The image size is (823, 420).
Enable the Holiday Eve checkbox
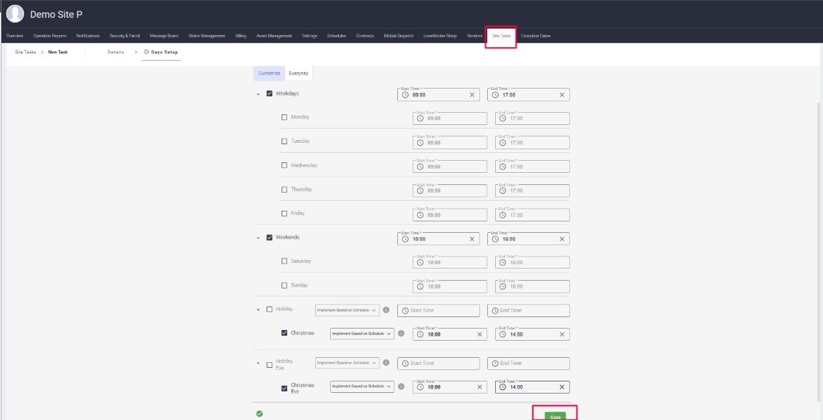click(x=269, y=365)
